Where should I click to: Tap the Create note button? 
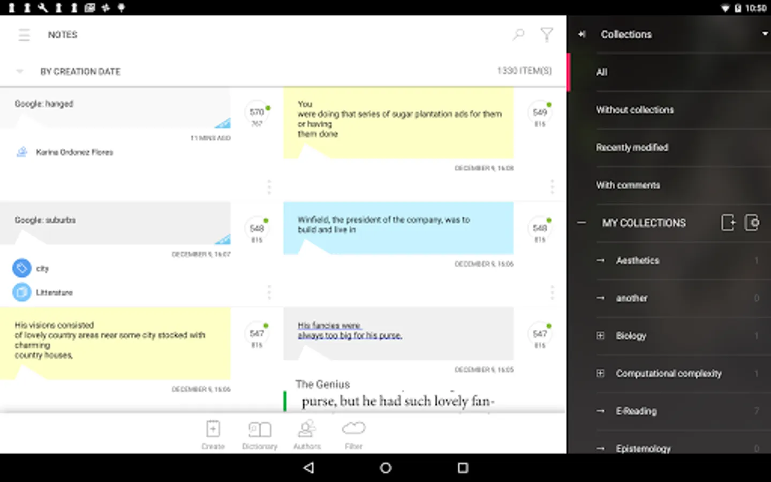point(213,435)
